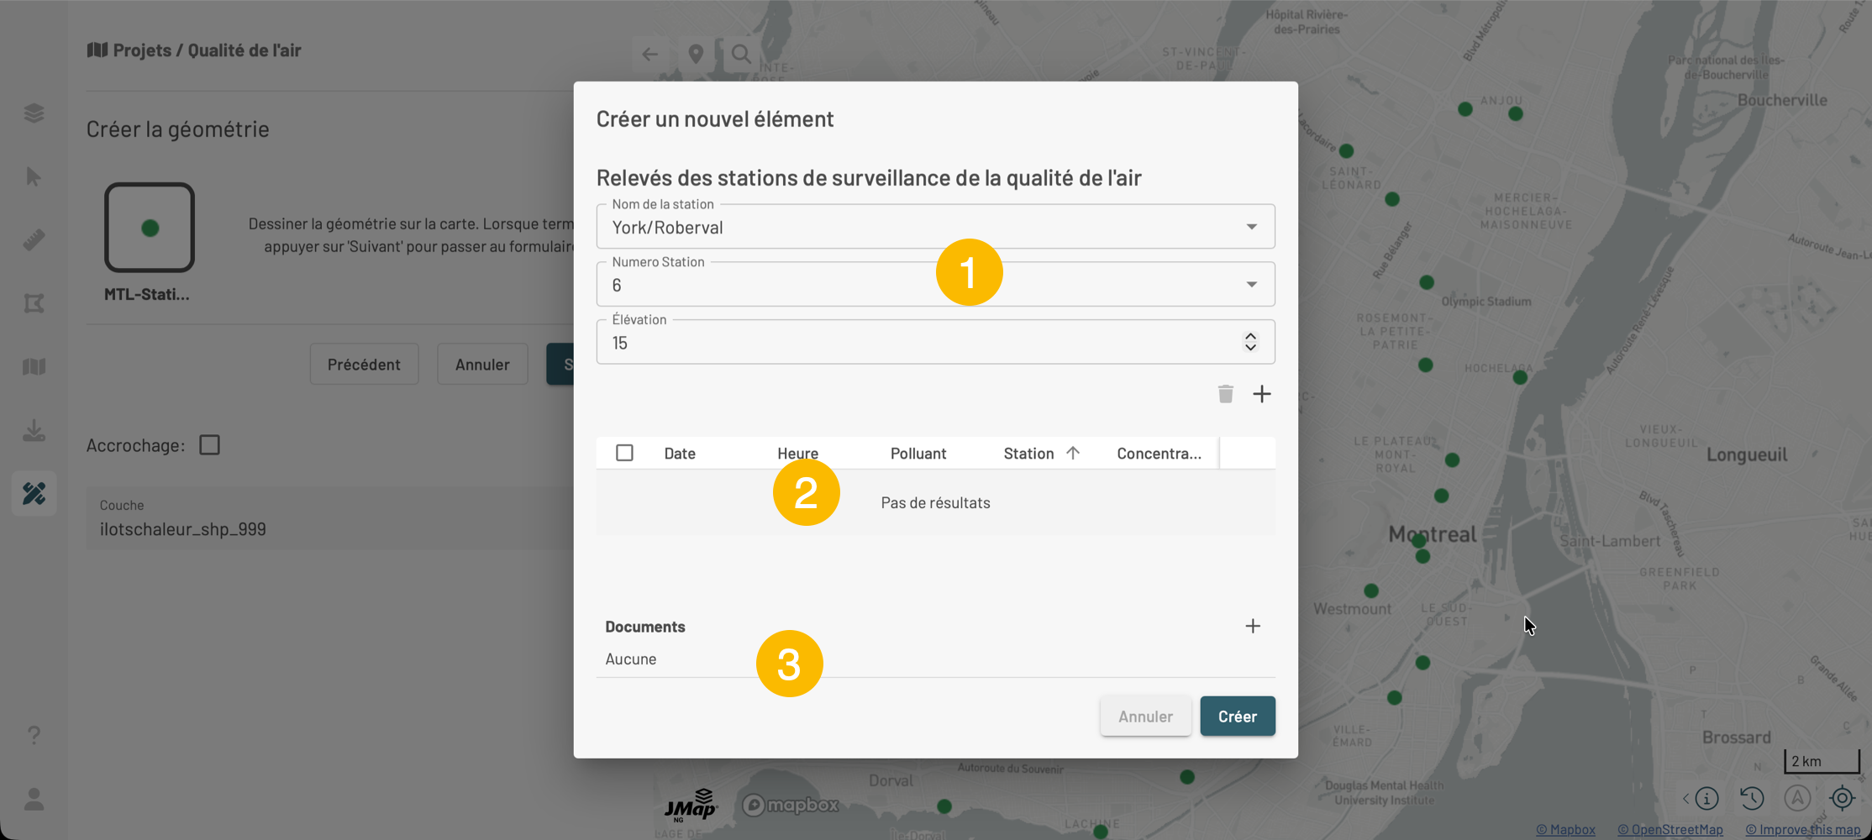Add a new table row with plus
The width and height of the screenshot is (1872, 840).
tap(1261, 394)
